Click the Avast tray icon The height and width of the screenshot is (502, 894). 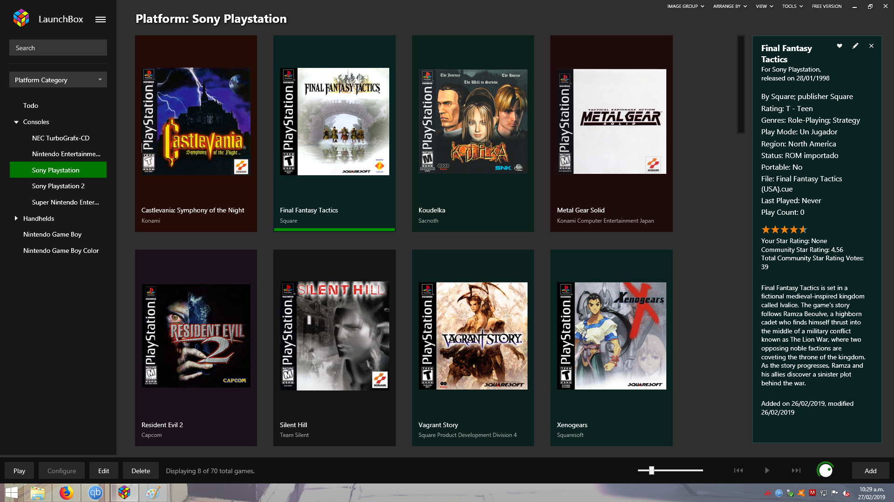click(801, 493)
